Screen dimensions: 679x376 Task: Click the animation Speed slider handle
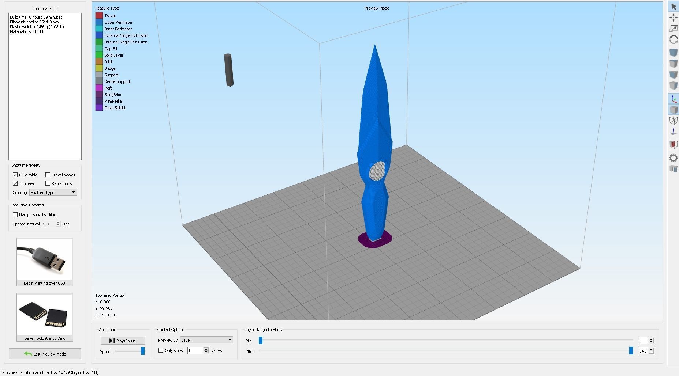[x=143, y=351]
